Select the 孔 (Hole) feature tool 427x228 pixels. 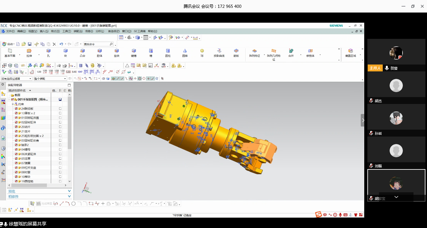tap(48, 51)
